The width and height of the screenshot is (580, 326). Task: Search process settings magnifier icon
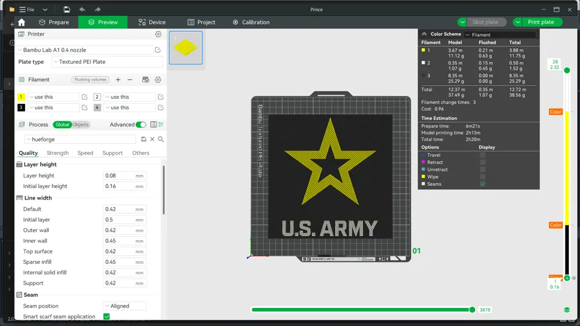[161, 139]
